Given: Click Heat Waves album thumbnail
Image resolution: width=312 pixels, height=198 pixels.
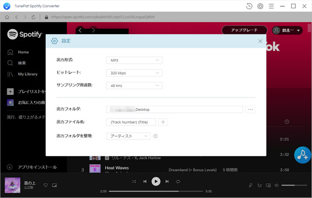Looking at the screenshot, I should coord(95,168).
